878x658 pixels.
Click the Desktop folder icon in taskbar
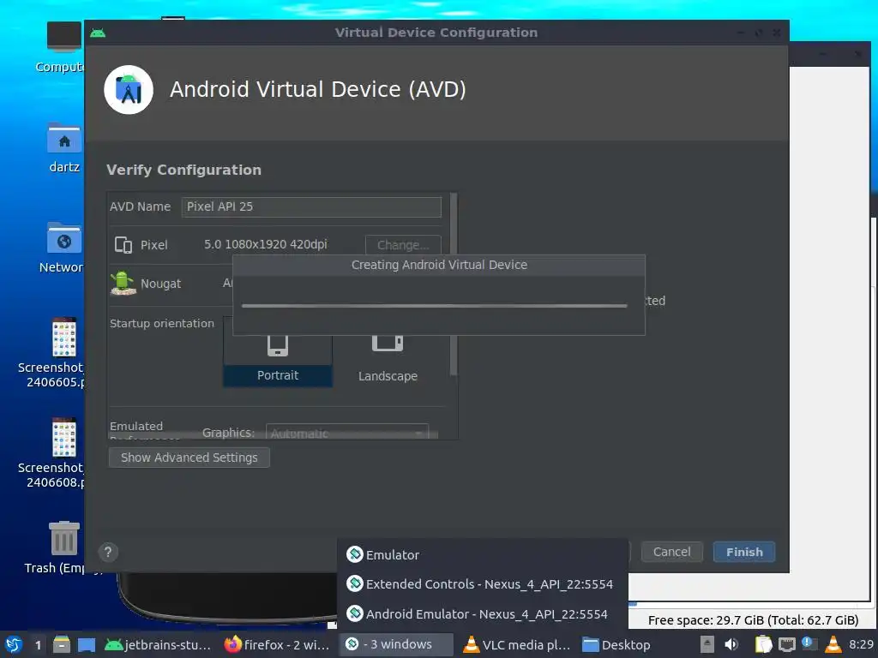pos(590,645)
